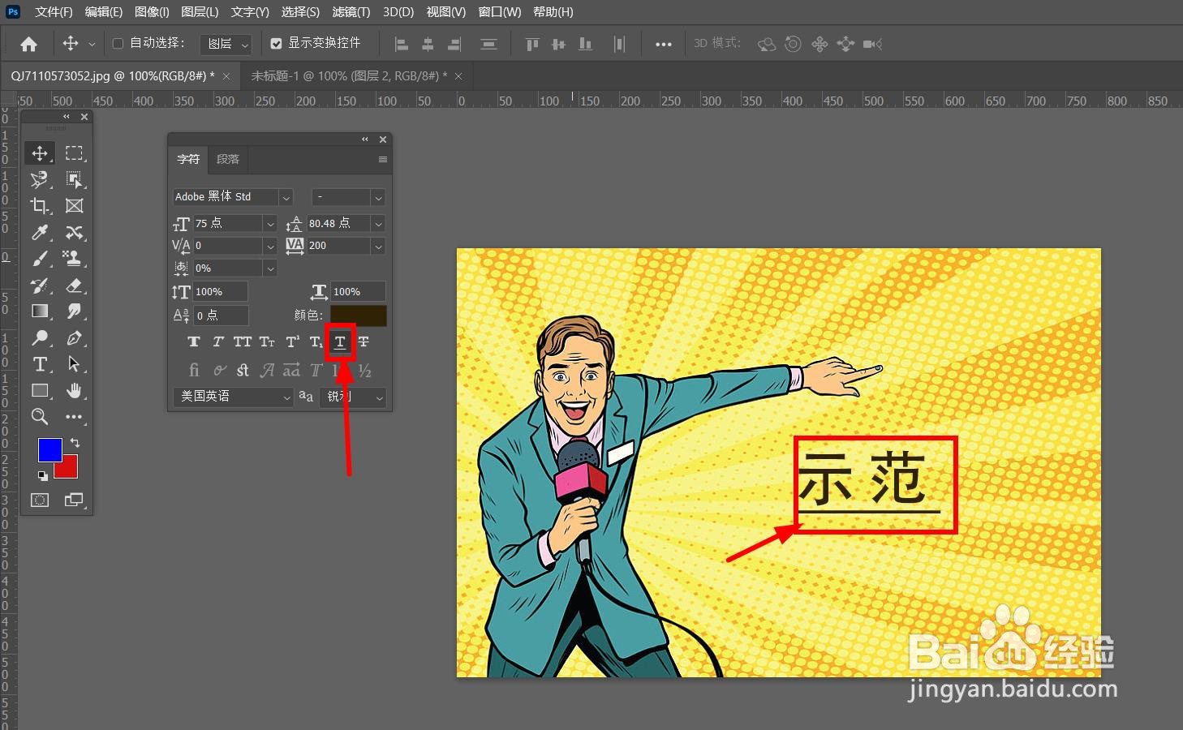This screenshot has width=1183, height=730.
Task: Select the Lasso tool
Action: pyautogui.click(x=39, y=179)
